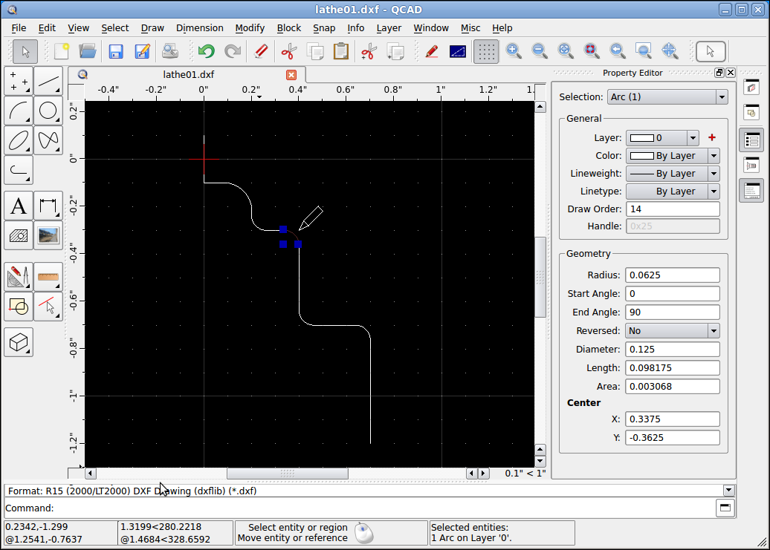This screenshot has height=550, width=770.
Task: Select the text tool A icon
Action: tap(19, 206)
